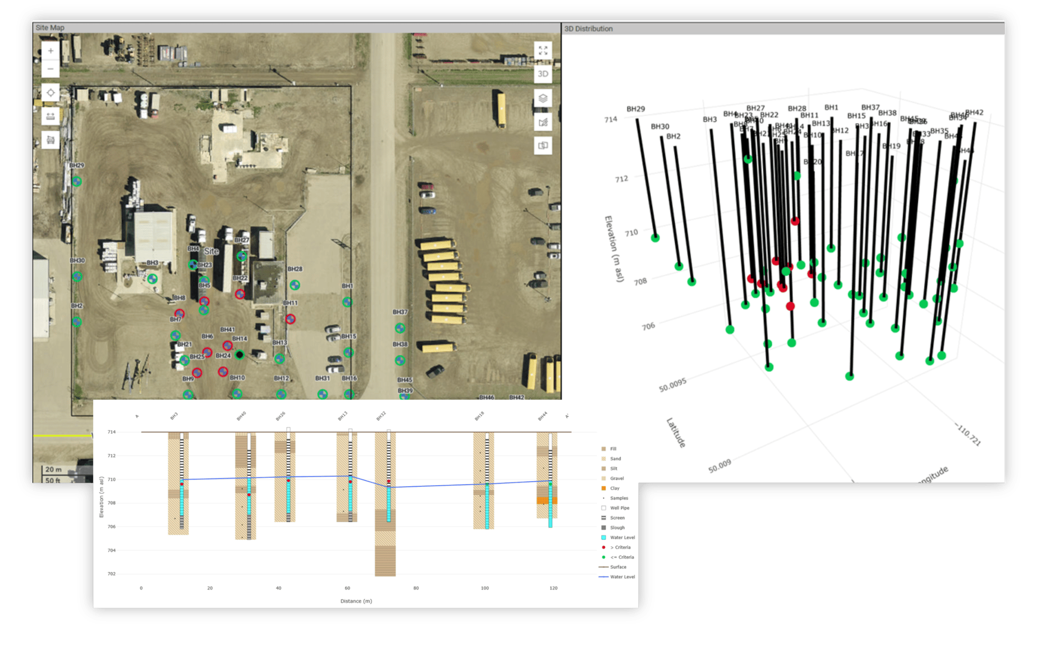Viewport: 1037px width, 648px height.
Task: Open the measure distance tool
Action: click(50, 116)
